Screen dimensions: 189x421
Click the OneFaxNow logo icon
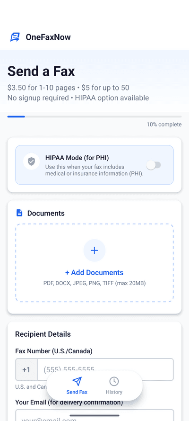click(x=15, y=37)
